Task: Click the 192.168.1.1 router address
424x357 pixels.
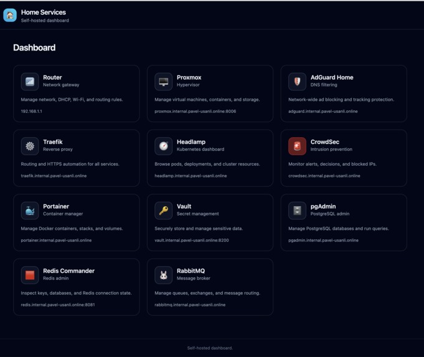Action: [31, 112]
